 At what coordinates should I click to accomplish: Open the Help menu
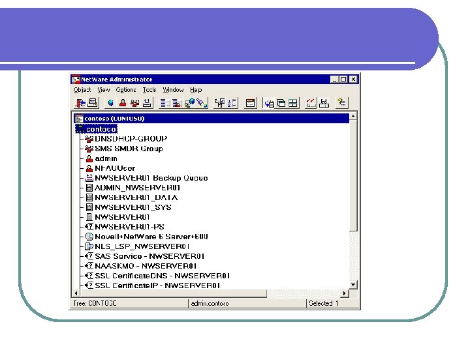click(196, 90)
